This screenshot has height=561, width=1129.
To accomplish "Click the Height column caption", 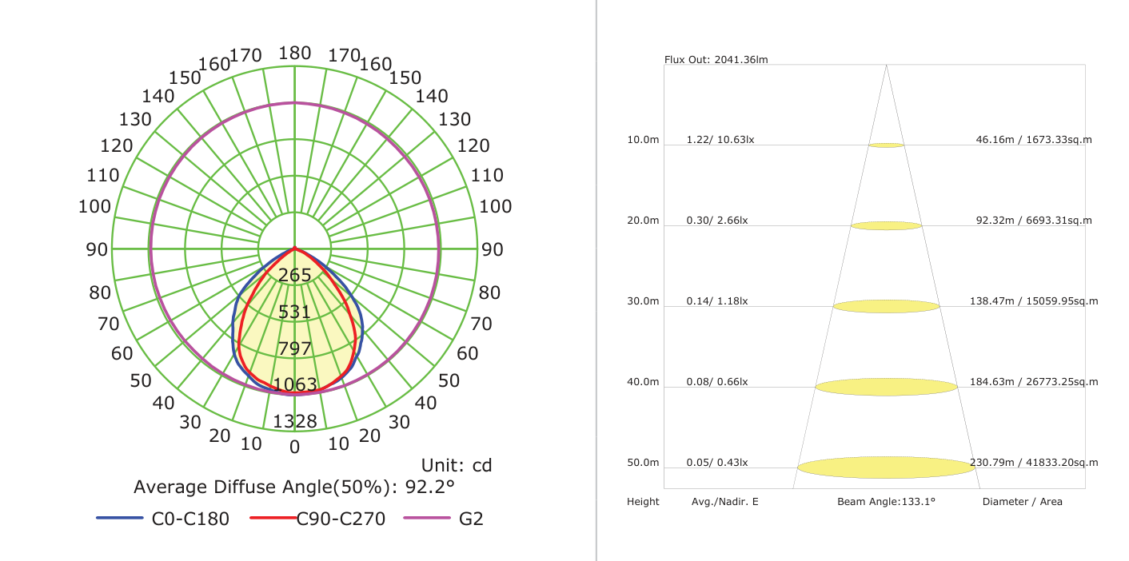I will click(643, 502).
